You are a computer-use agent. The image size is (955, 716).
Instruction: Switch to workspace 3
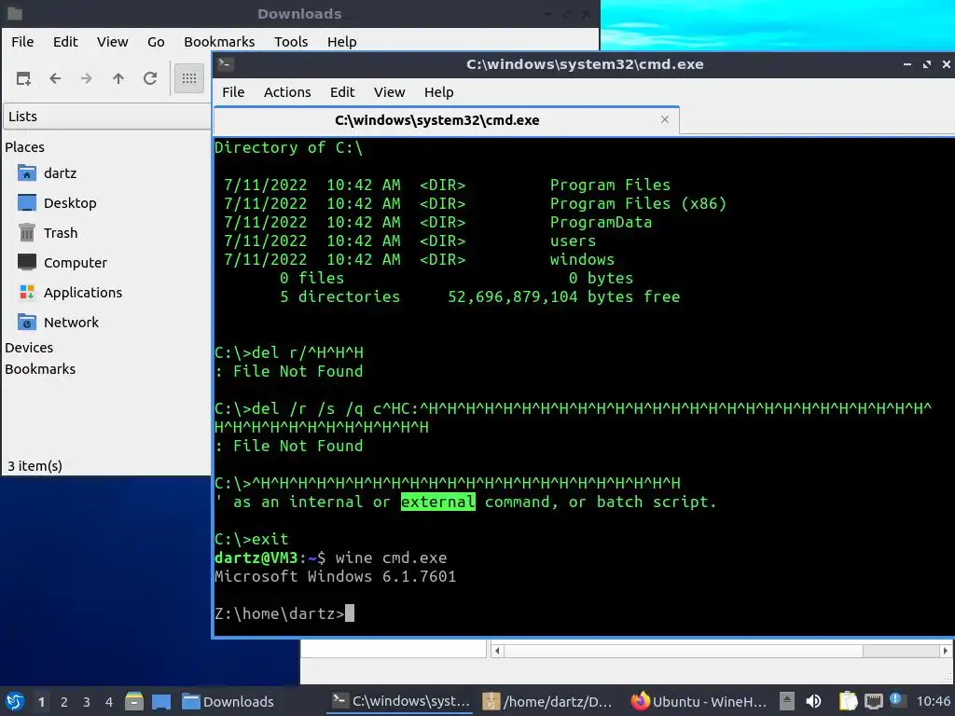87,702
